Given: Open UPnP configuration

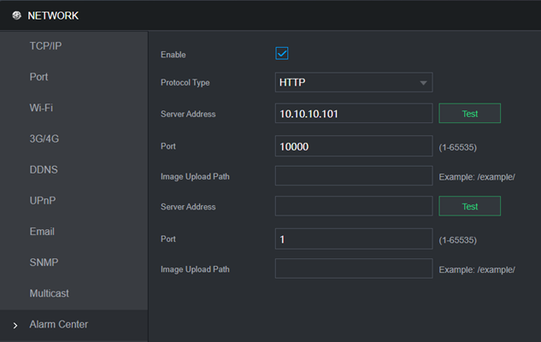Looking at the screenshot, I should click(43, 200).
